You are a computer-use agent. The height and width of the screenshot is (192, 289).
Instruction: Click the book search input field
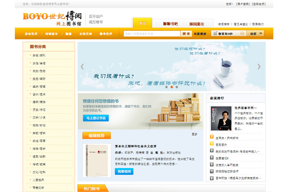click(x=152, y=34)
